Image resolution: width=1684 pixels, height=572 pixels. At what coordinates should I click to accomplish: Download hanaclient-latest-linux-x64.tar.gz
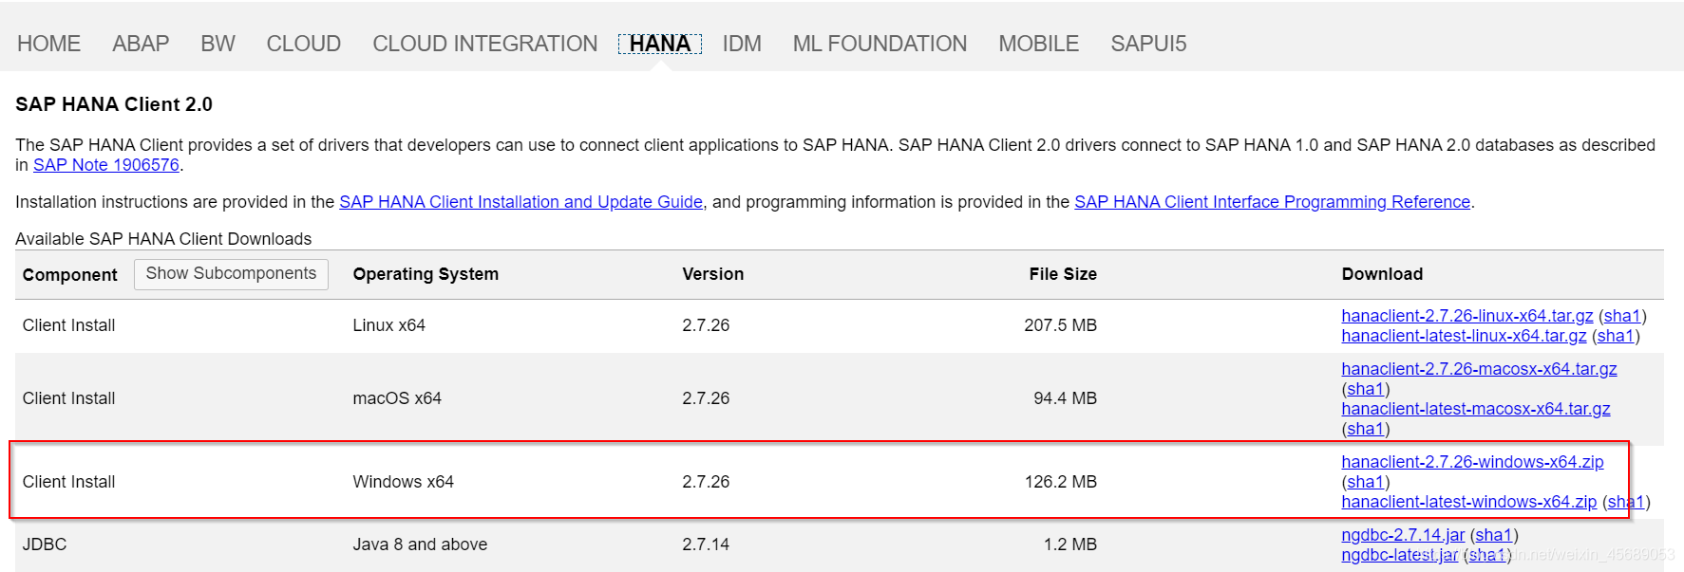point(1464,336)
